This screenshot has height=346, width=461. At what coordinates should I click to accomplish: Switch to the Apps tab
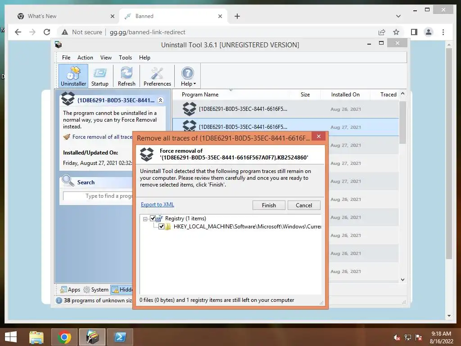pos(70,290)
